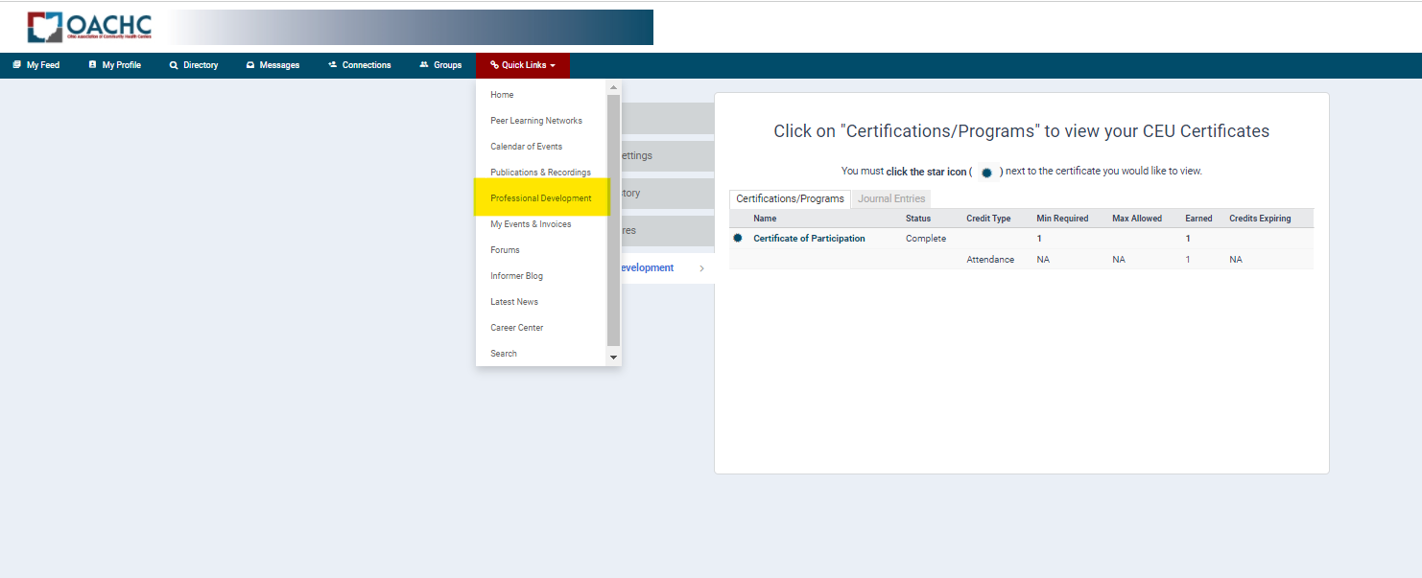Select Professional Development from Quick Links
1422x578 pixels.
click(x=541, y=197)
